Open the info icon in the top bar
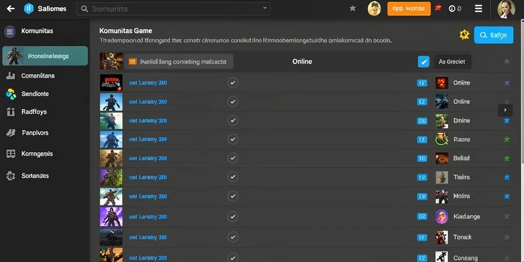This screenshot has height=262, width=524. click(x=452, y=9)
